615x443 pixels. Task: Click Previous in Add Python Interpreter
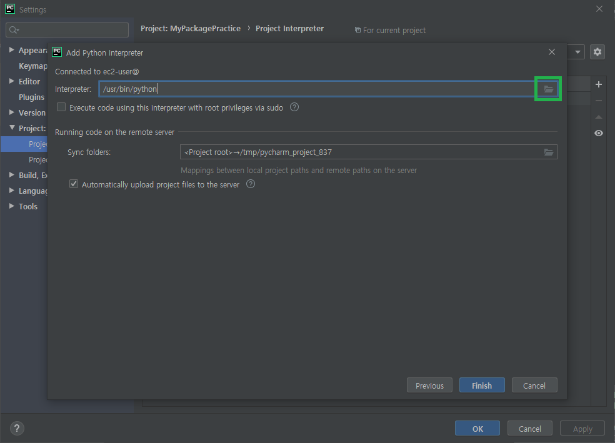[429, 386]
